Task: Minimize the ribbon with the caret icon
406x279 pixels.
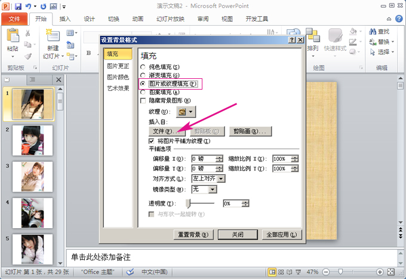Action: [389, 19]
